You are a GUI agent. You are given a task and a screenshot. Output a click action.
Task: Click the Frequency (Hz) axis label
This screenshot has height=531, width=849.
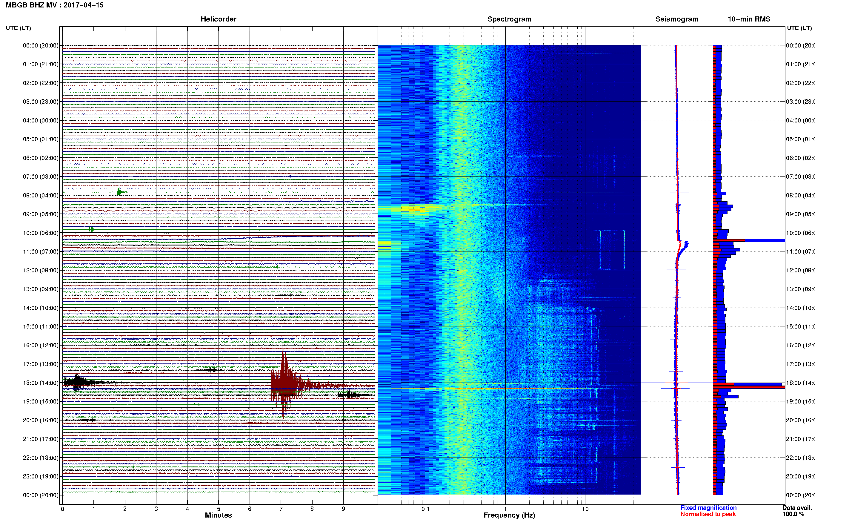[509, 515]
